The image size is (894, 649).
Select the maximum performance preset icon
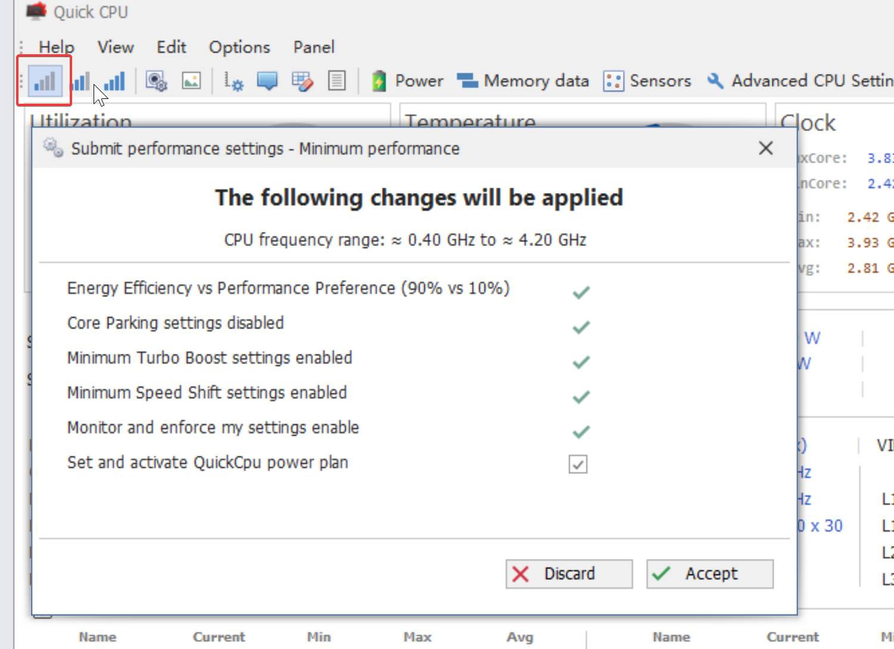coord(114,81)
